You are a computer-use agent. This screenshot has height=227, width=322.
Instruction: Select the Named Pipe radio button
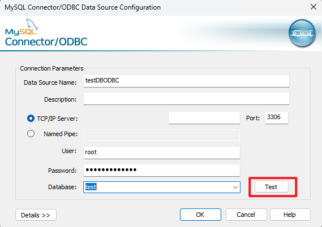coord(31,134)
